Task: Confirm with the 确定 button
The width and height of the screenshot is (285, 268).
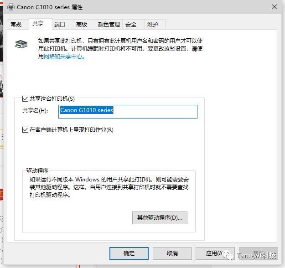Action: (x=129, y=253)
